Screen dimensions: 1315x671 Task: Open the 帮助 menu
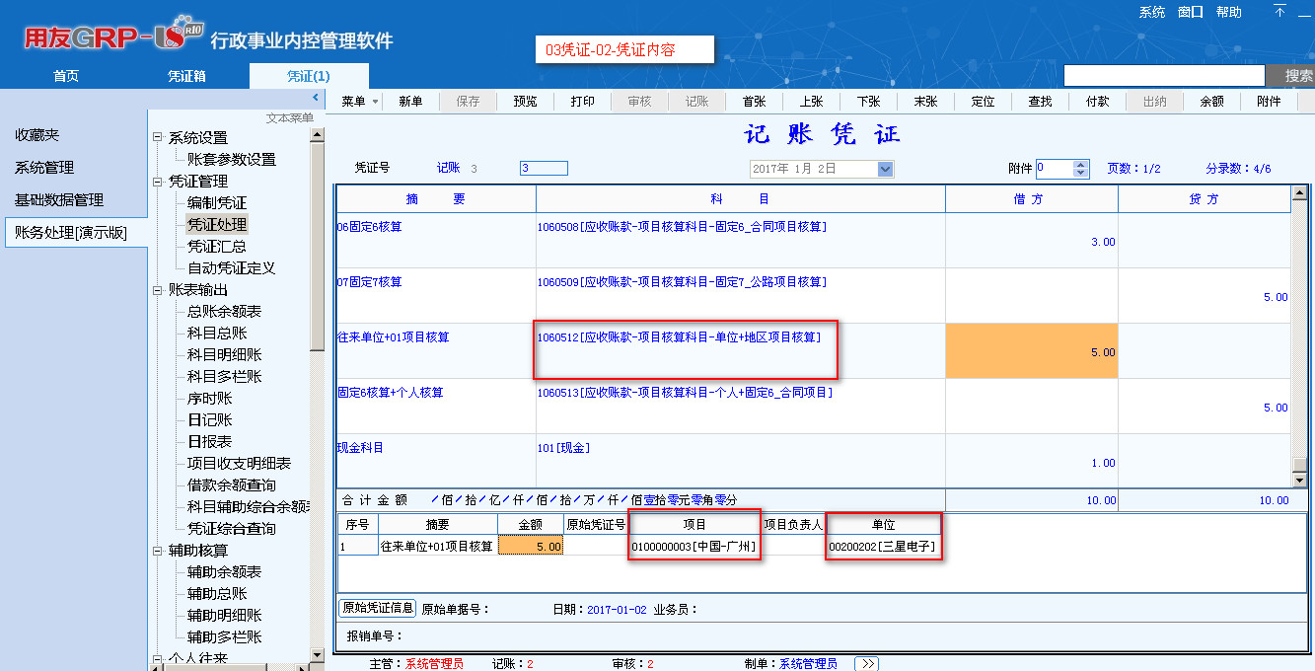(x=1228, y=12)
